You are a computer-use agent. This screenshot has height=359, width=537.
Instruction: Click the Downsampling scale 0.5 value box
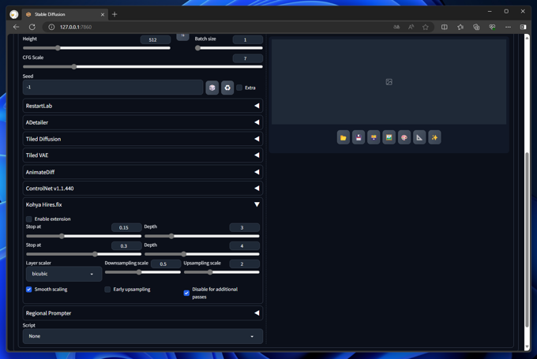pyautogui.click(x=166, y=264)
